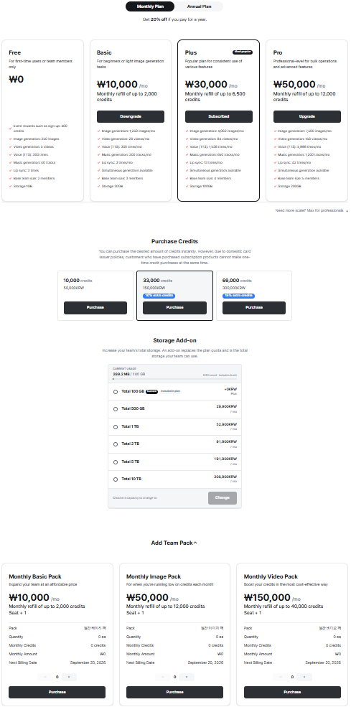Click the Storage Add-on heading

[x=174, y=340]
